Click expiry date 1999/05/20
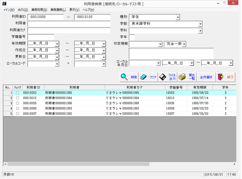The height and width of the screenshot is (179, 242). [200, 114]
